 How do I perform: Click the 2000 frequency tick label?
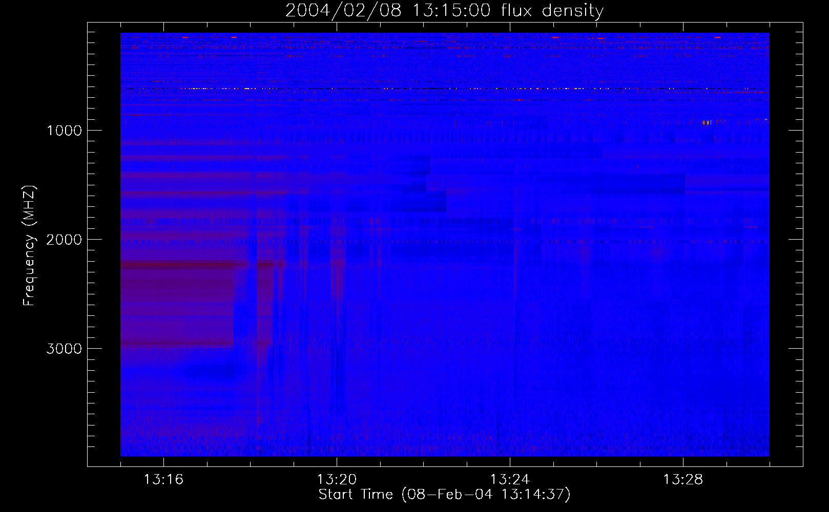point(64,240)
